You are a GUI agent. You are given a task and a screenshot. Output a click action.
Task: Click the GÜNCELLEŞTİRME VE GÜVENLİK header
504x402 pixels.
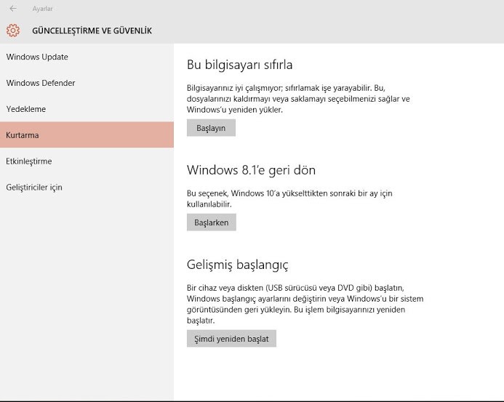pos(92,31)
